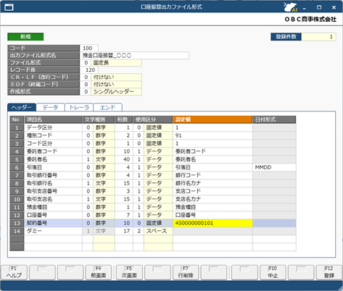Click the F12 登録 button

point(329,272)
